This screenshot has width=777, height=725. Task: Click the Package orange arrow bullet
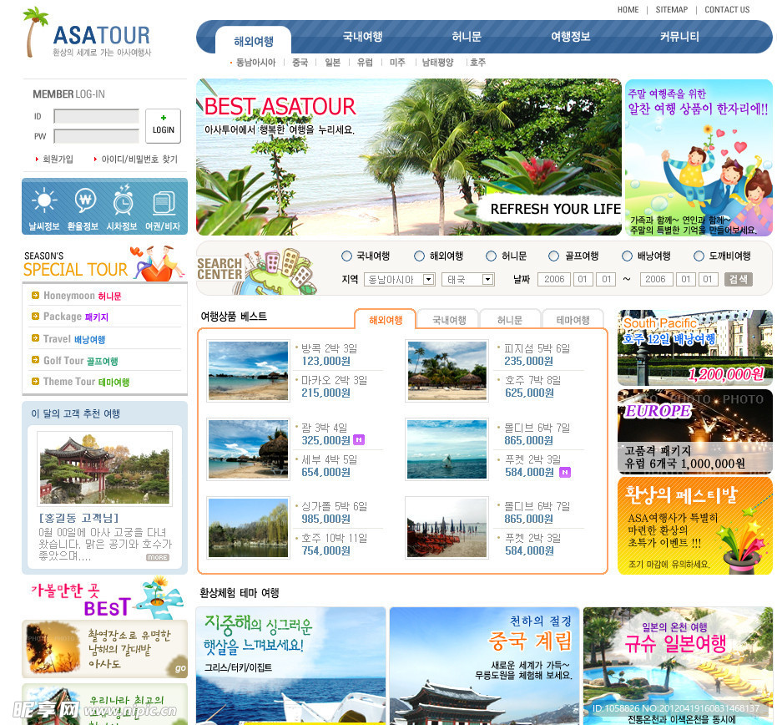click(x=35, y=317)
